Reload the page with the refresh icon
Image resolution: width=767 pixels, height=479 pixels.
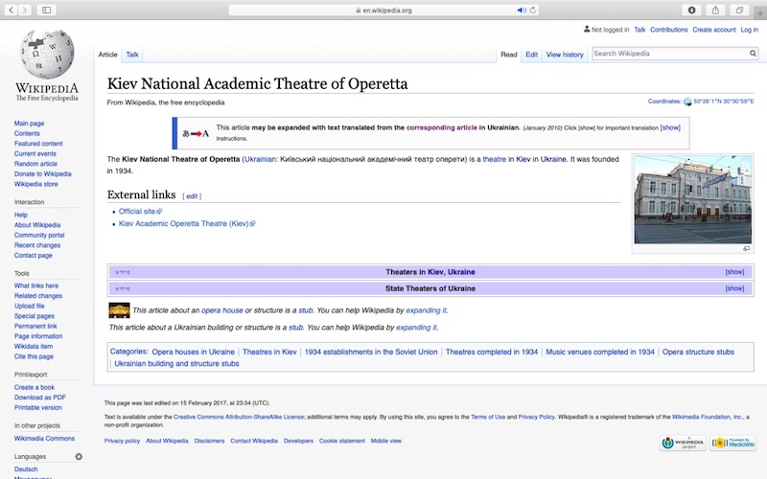pos(533,10)
